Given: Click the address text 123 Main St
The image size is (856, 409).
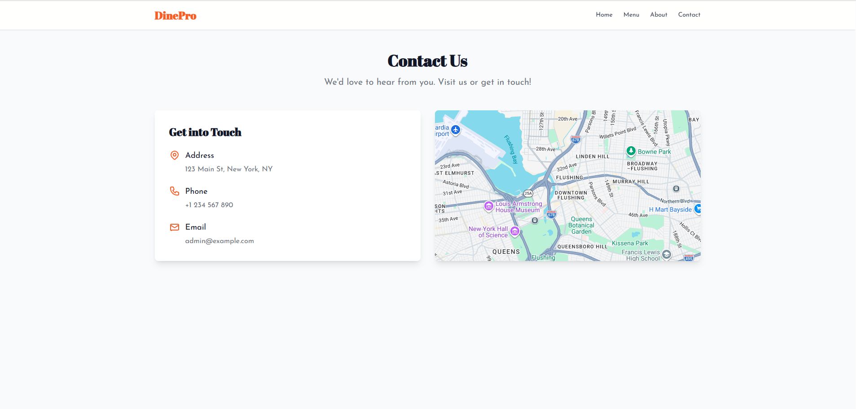Looking at the screenshot, I should point(229,169).
